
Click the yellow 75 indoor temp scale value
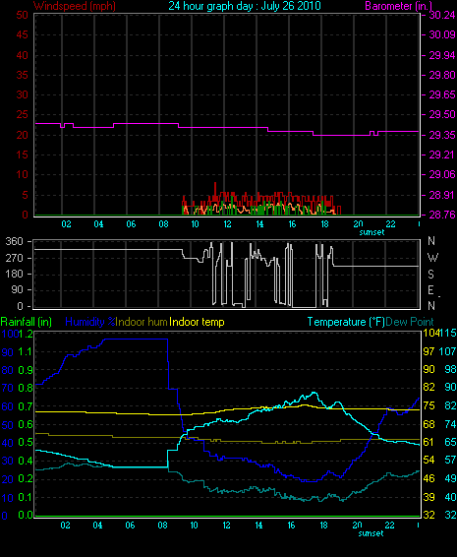[x=428, y=406]
